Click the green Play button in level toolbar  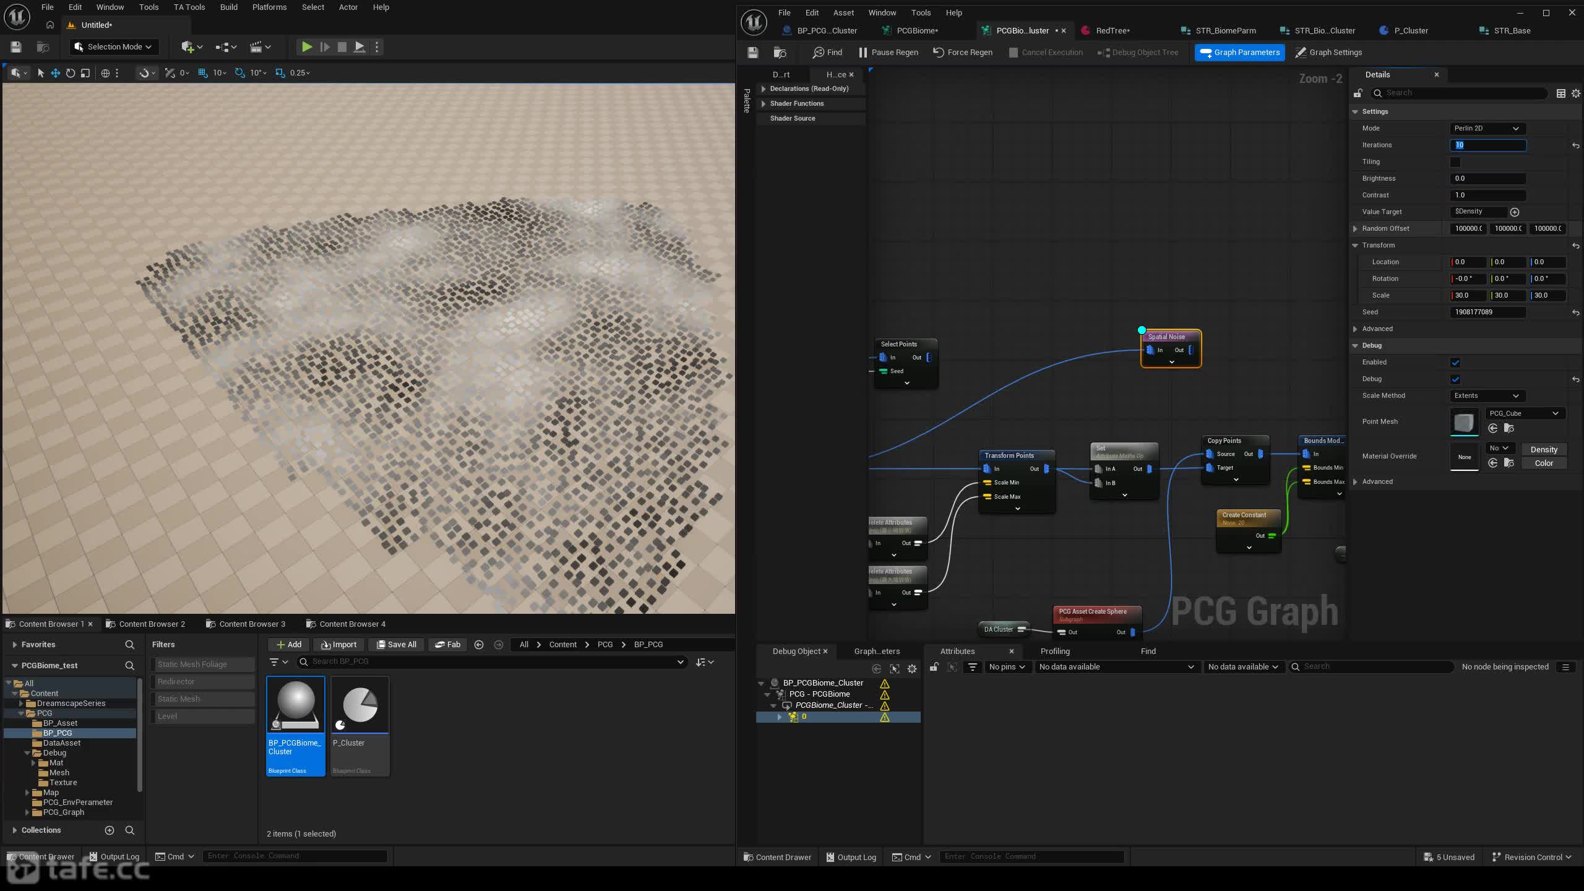[306, 47]
